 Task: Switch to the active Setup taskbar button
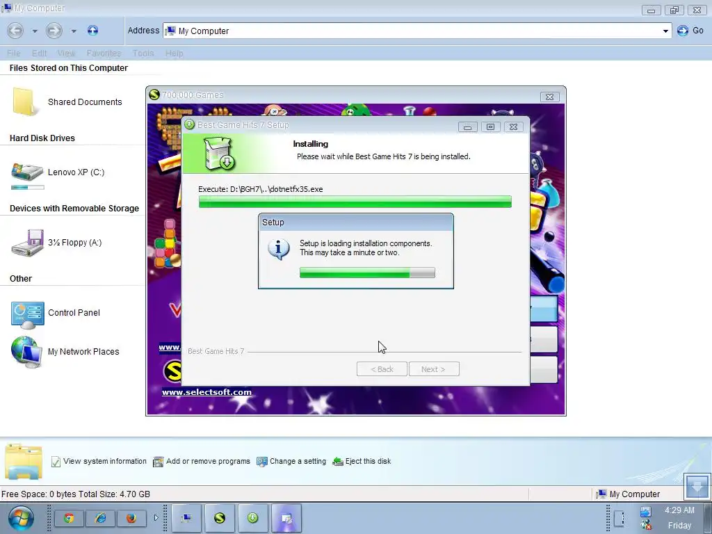286,518
